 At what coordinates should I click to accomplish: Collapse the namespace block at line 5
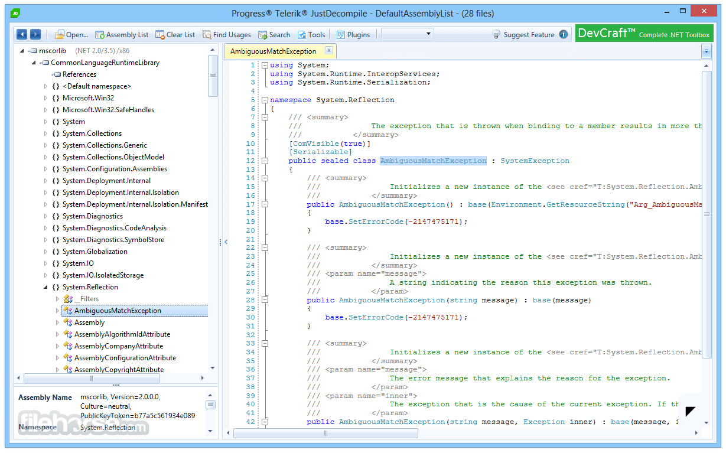(265, 100)
